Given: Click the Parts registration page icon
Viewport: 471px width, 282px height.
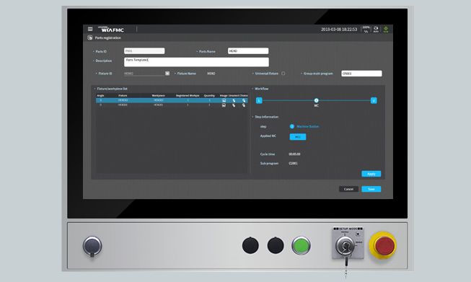Looking at the screenshot, I should (90, 38).
